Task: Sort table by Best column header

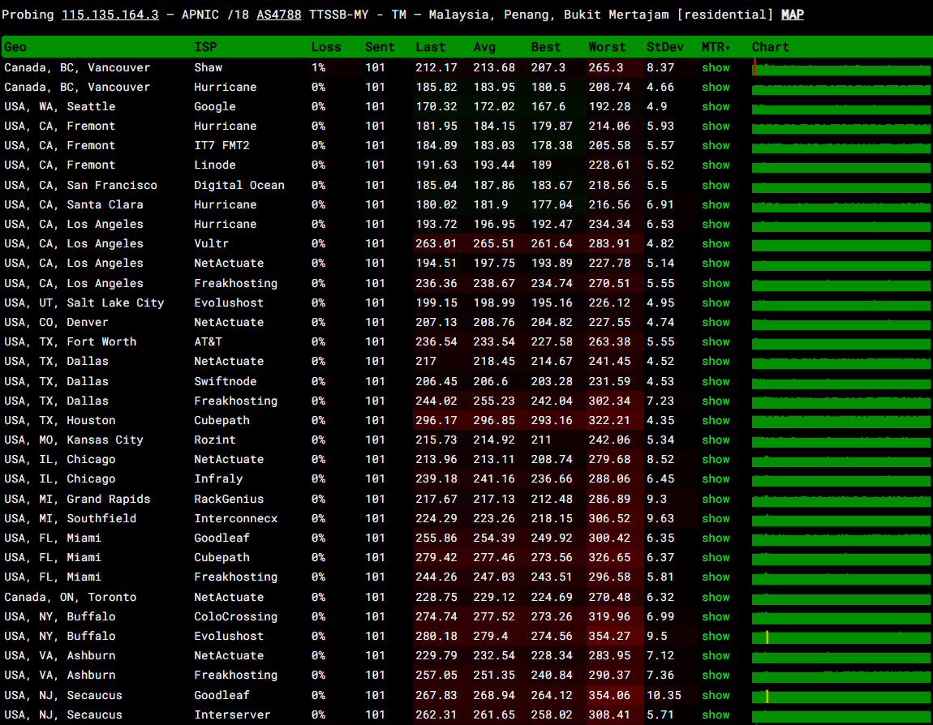Action: [x=546, y=47]
